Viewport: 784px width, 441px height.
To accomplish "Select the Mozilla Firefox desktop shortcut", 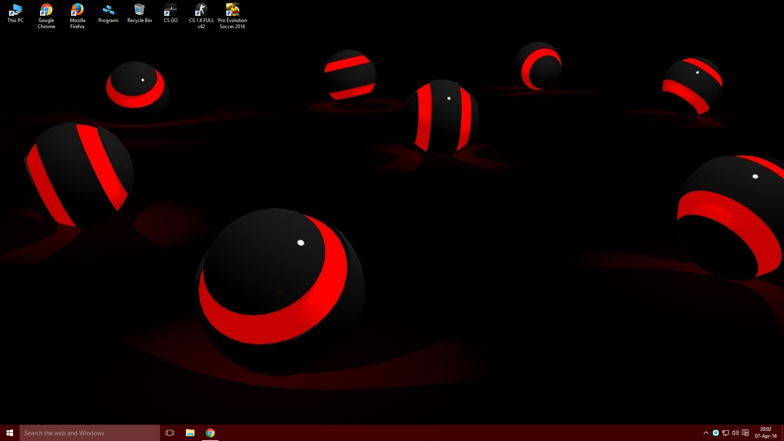I will 77,16.
